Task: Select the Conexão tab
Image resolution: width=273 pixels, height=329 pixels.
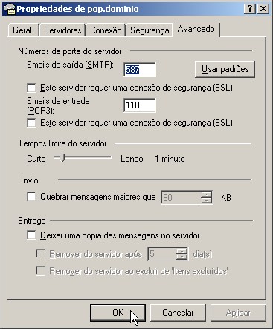Action: click(x=106, y=30)
